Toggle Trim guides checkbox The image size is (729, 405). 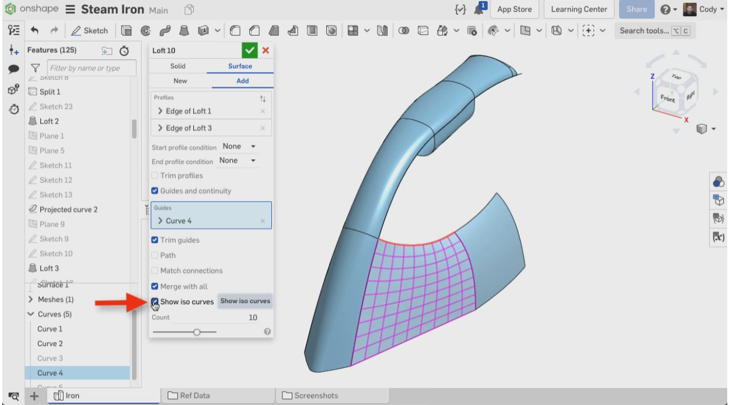[x=155, y=240]
